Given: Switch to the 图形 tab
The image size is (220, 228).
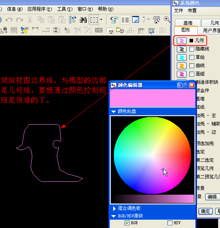Looking at the screenshot, I should tap(186, 30).
